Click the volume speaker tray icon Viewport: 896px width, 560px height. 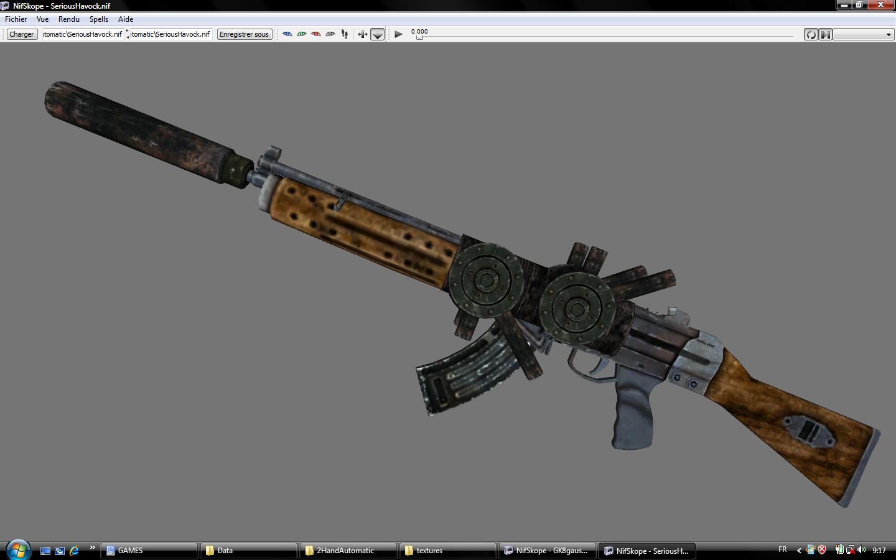pos(862,550)
